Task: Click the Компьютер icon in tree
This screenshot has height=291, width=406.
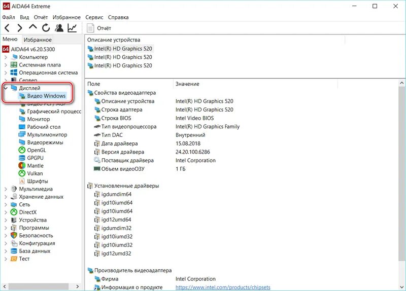Action: (14, 57)
